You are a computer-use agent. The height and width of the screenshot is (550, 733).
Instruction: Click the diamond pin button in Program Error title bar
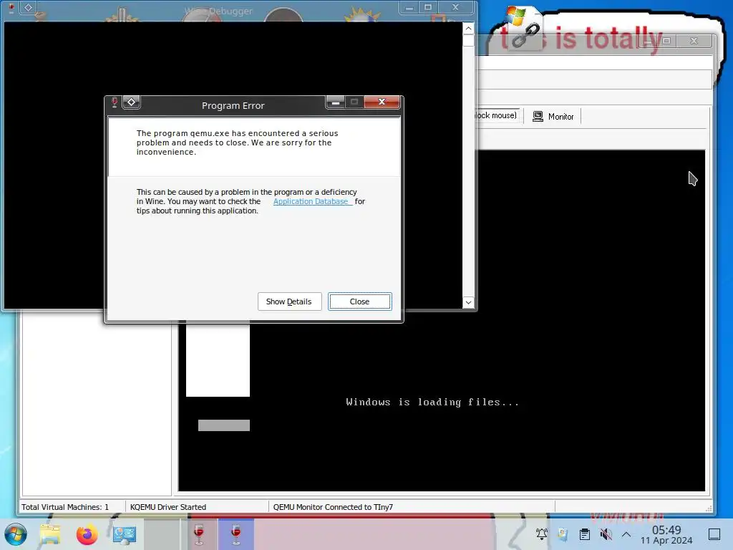(132, 102)
